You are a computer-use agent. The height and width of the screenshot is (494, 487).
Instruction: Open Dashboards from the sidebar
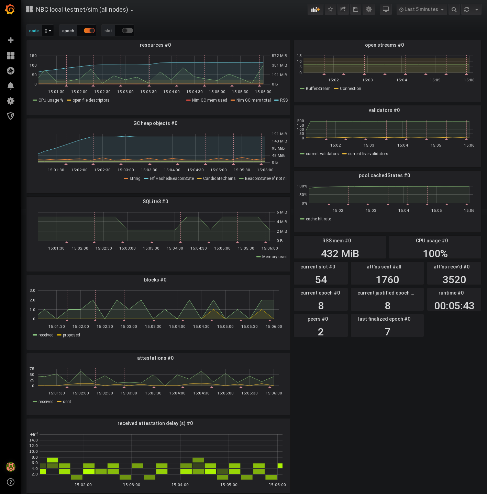click(10, 55)
